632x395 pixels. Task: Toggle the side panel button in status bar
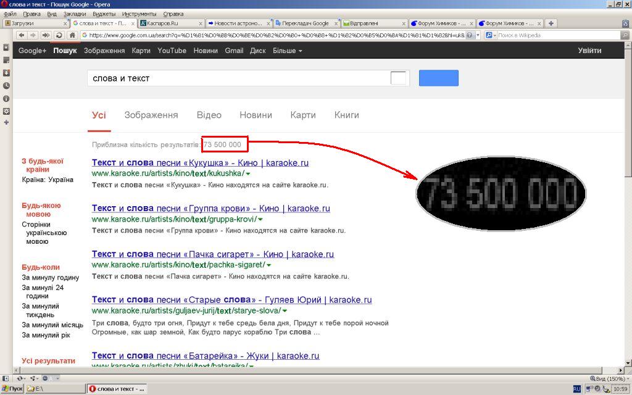5,378
